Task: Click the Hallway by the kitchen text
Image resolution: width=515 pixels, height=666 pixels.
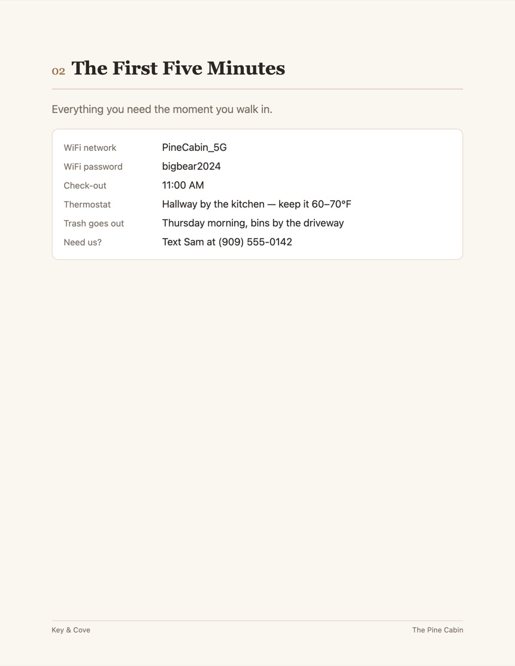Action: coord(213,204)
